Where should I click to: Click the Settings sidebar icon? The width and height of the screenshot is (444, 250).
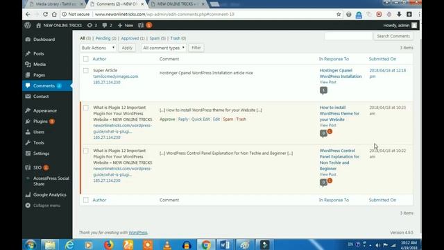click(28, 153)
